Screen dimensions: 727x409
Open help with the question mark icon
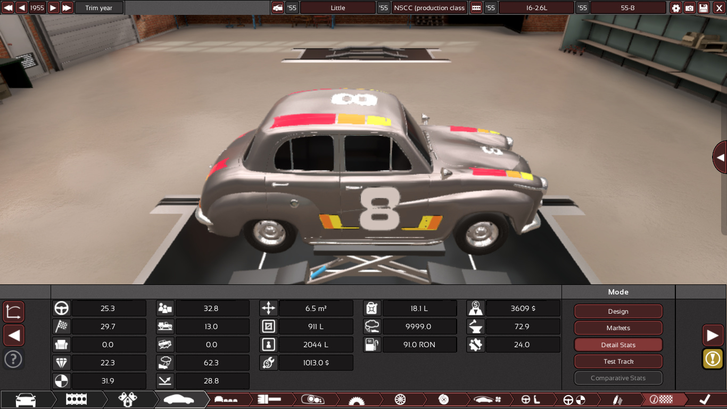click(13, 359)
